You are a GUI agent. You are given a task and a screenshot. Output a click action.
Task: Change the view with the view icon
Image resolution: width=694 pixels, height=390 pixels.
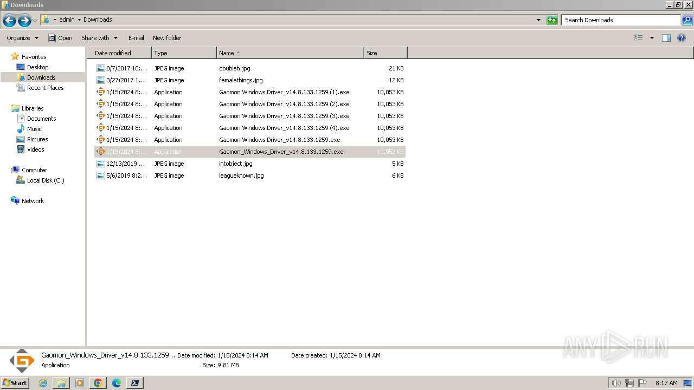coord(639,38)
